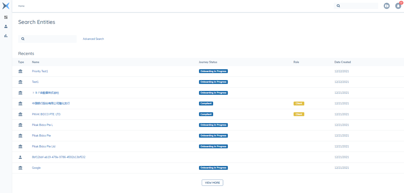Click the magnifier icon in top search bar

click(x=338, y=6)
